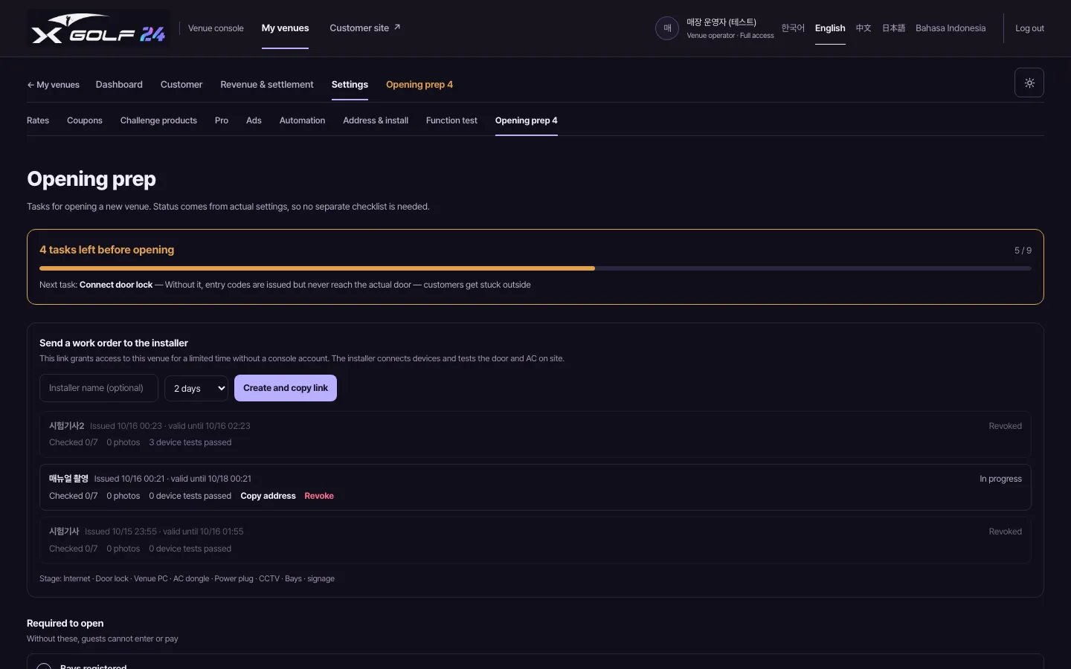
Task: Click the Connect door lock next task text
Action: click(x=116, y=285)
